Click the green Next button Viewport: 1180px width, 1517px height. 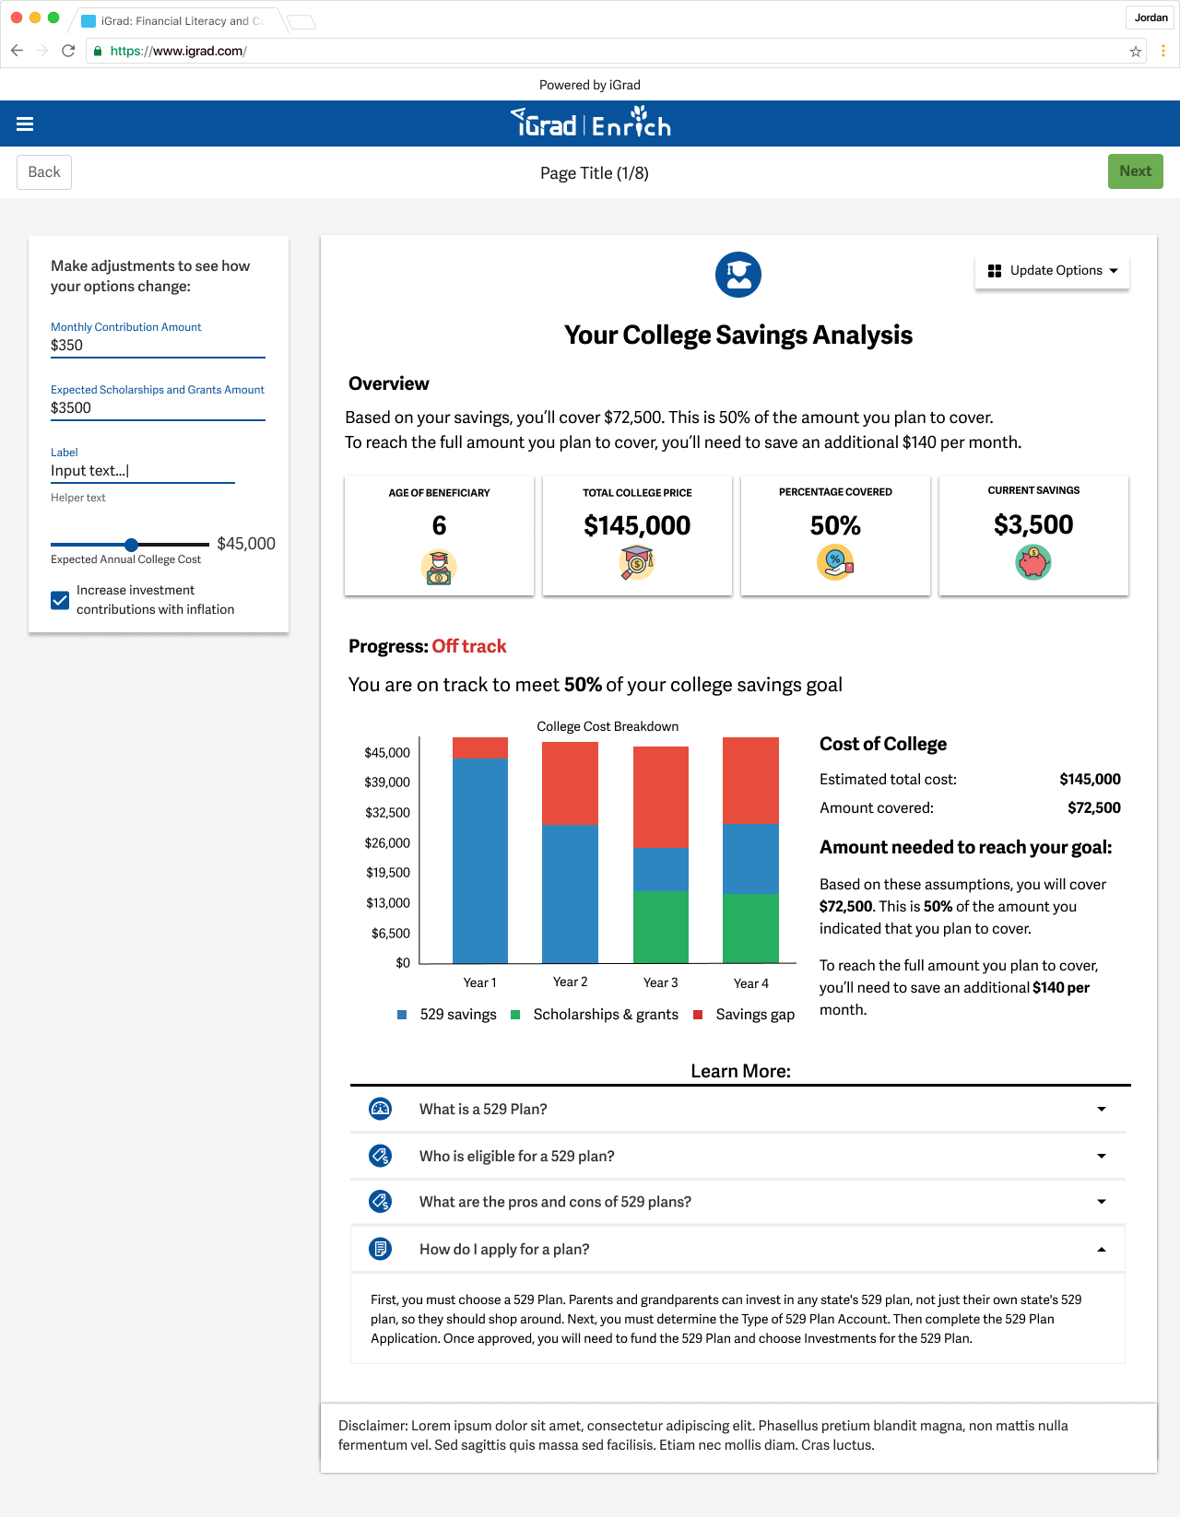(x=1136, y=171)
